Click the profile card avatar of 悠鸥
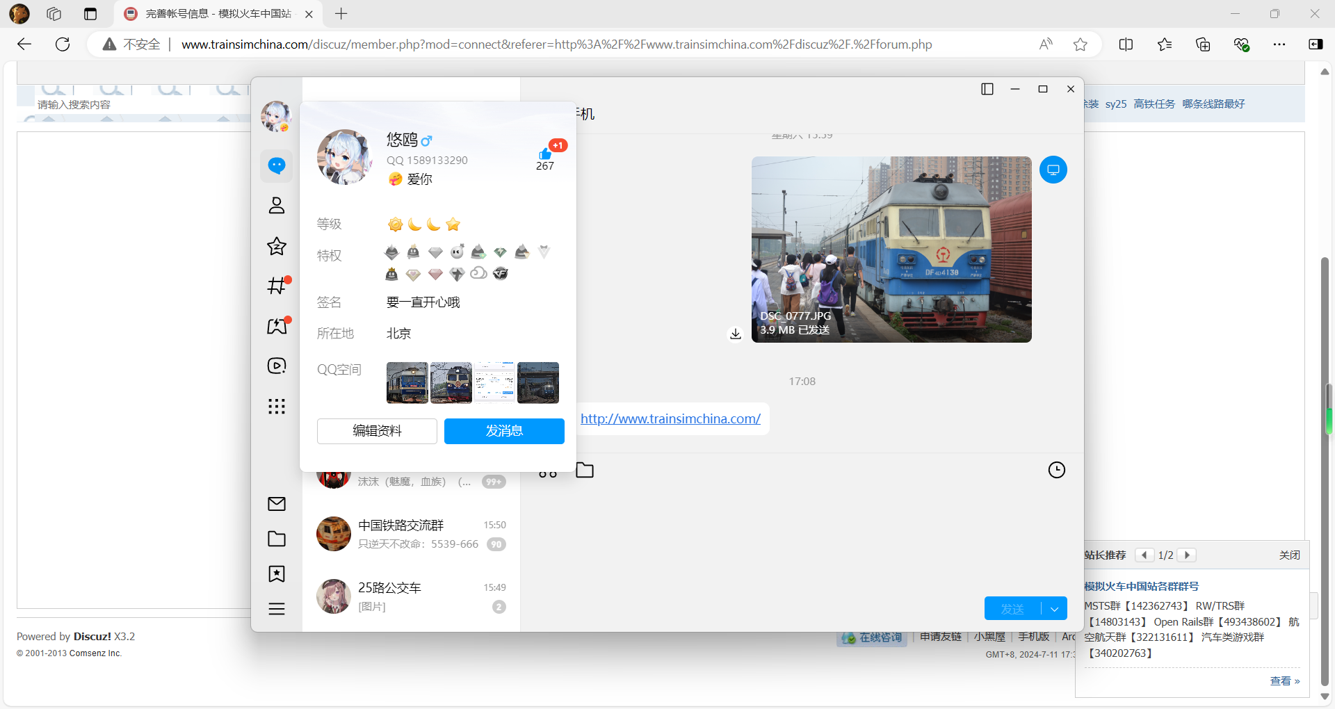This screenshot has width=1335, height=709. coord(344,156)
